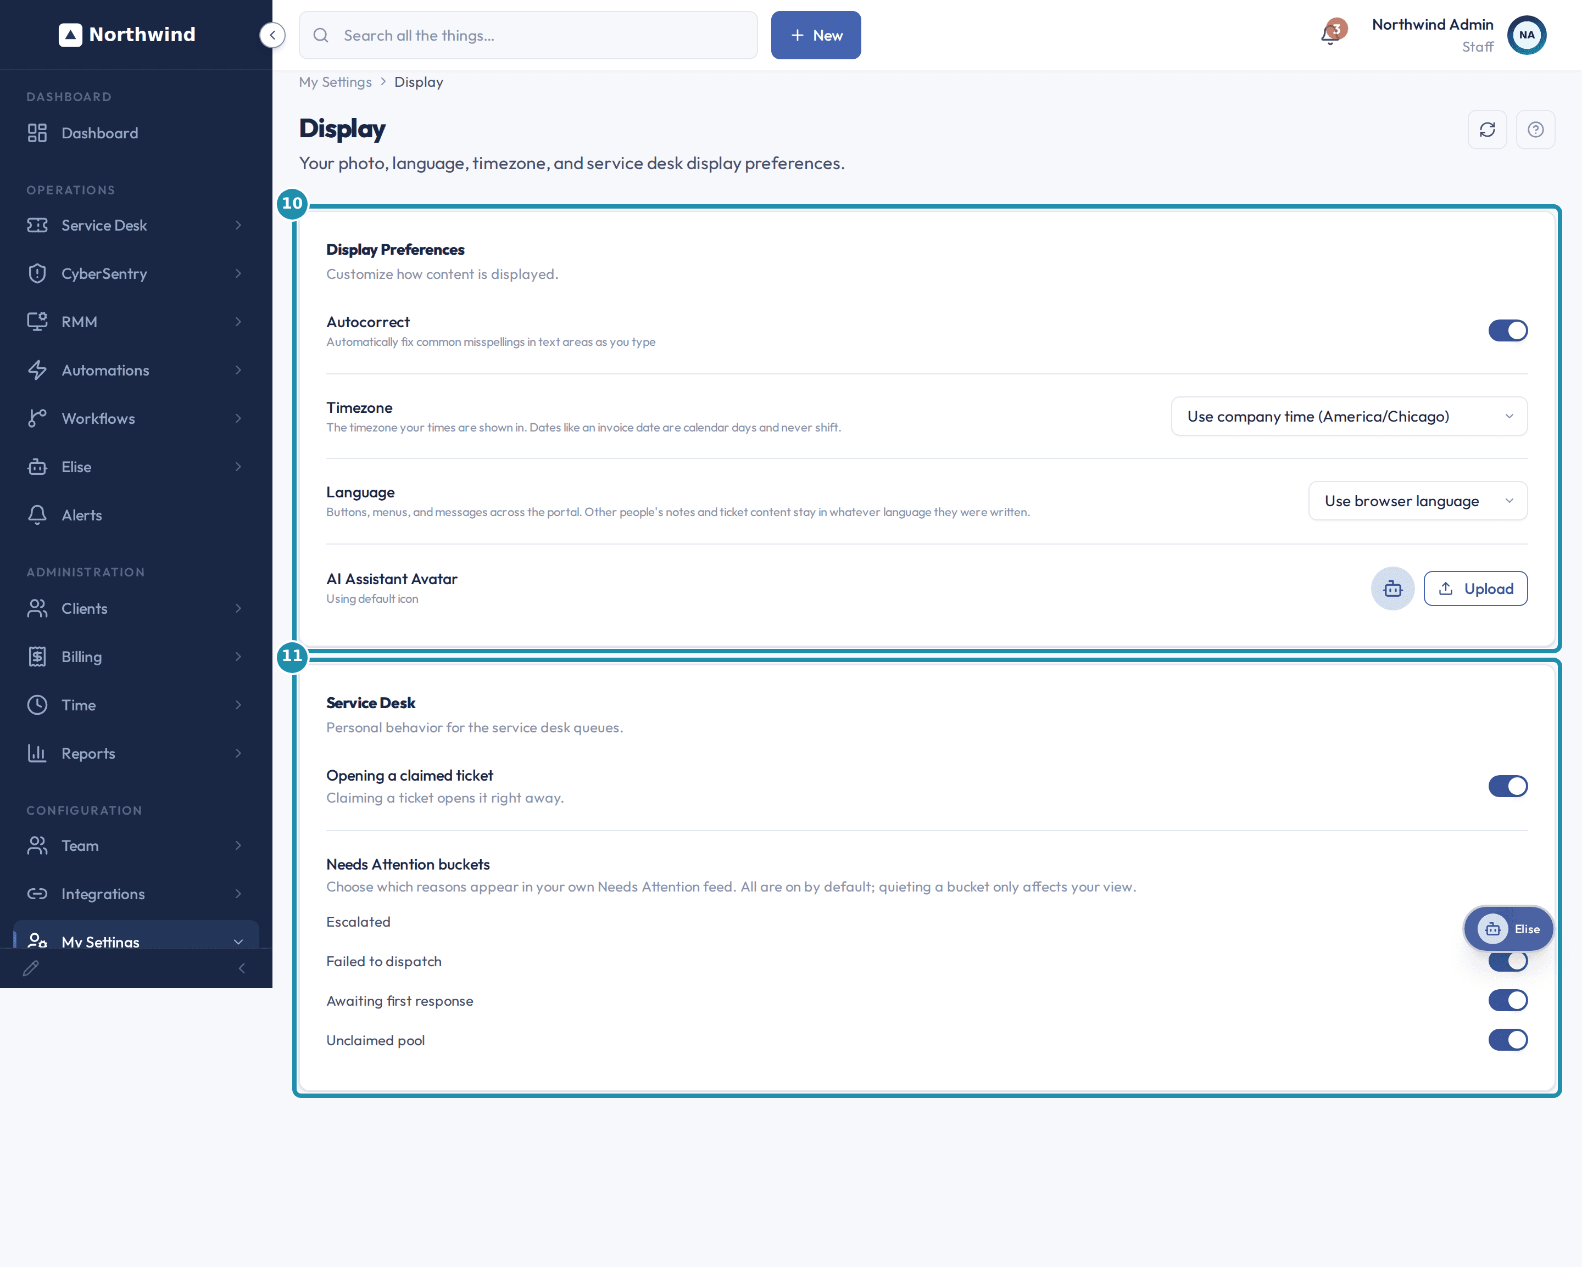
Task: Click the Northwind Admin user name
Action: [x=1432, y=24]
